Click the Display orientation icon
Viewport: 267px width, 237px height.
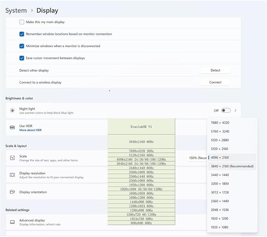tap(12, 192)
